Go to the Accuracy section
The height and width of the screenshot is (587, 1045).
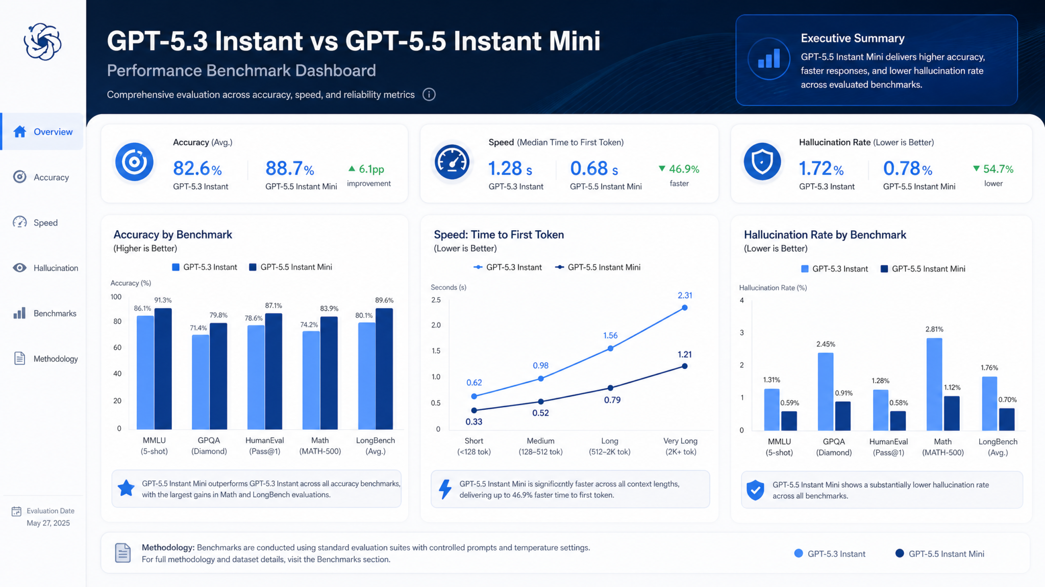pos(43,177)
